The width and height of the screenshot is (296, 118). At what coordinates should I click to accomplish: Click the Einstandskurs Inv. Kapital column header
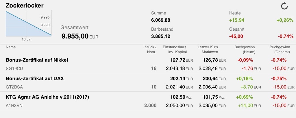pyautogui.click(x=175, y=49)
